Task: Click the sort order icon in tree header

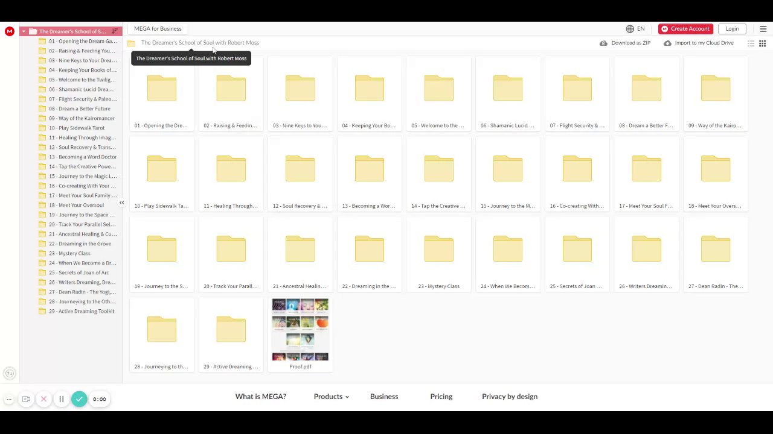Action: [115, 31]
